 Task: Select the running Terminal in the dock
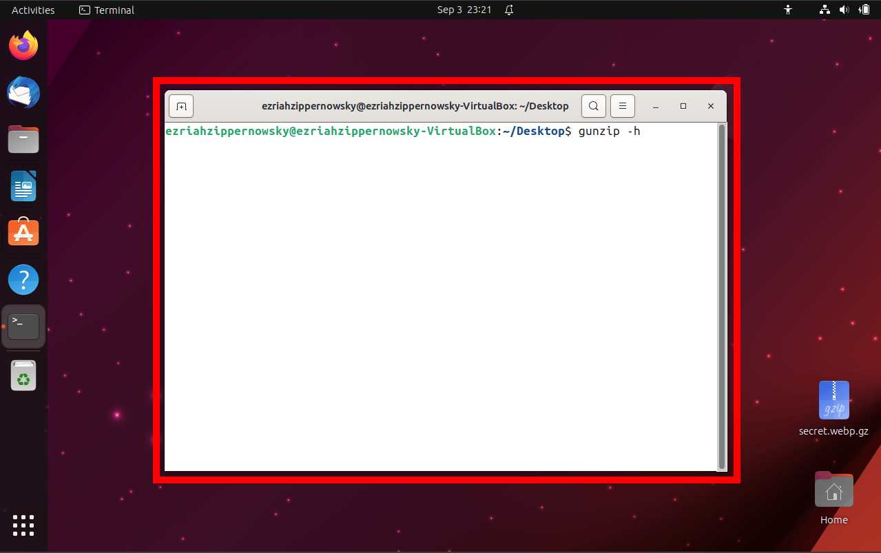pyautogui.click(x=23, y=325)
